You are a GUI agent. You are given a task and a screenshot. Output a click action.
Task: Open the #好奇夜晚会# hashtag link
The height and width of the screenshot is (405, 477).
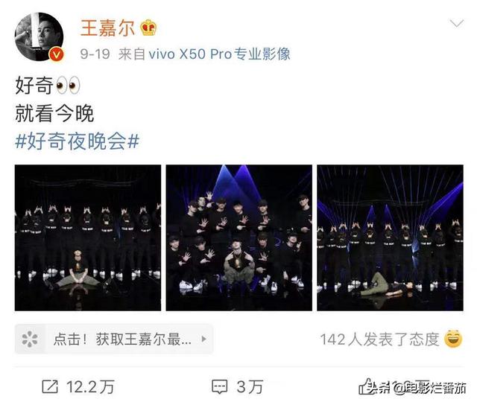coord(78,141)
